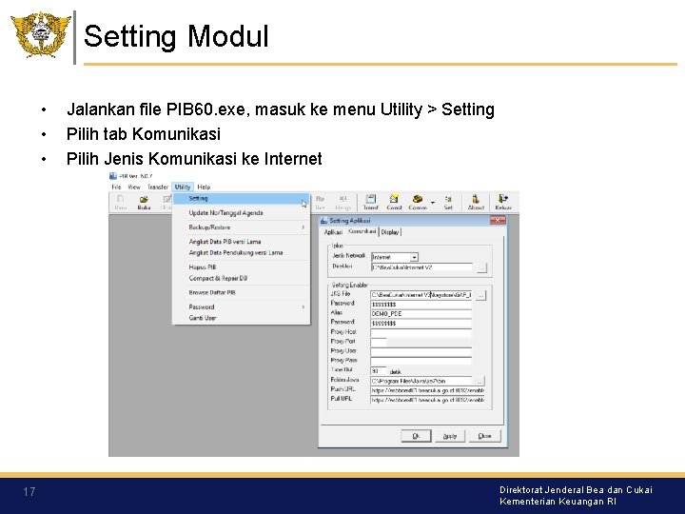Choose Hapus PIB menu entry

click(242, 267)
